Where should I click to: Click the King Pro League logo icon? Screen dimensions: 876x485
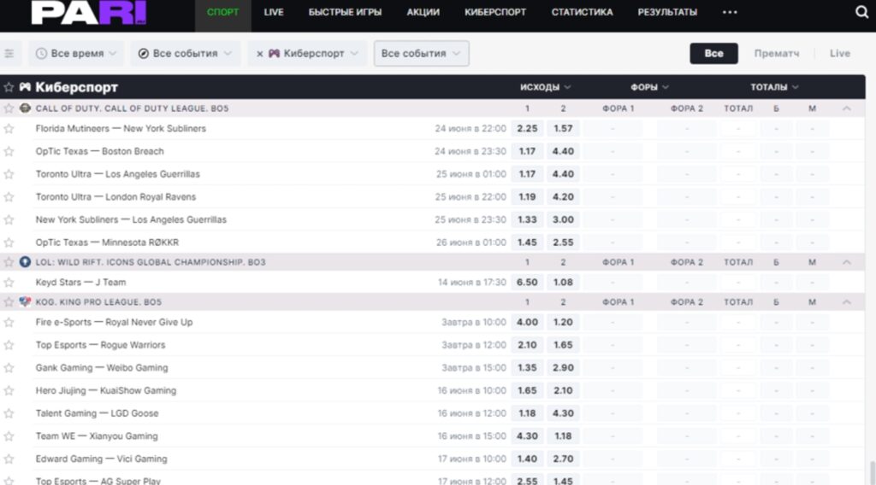[25, 301]
